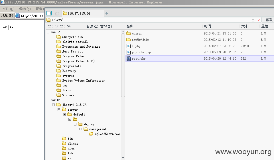Select the bin folder in tree

point(70,139)
